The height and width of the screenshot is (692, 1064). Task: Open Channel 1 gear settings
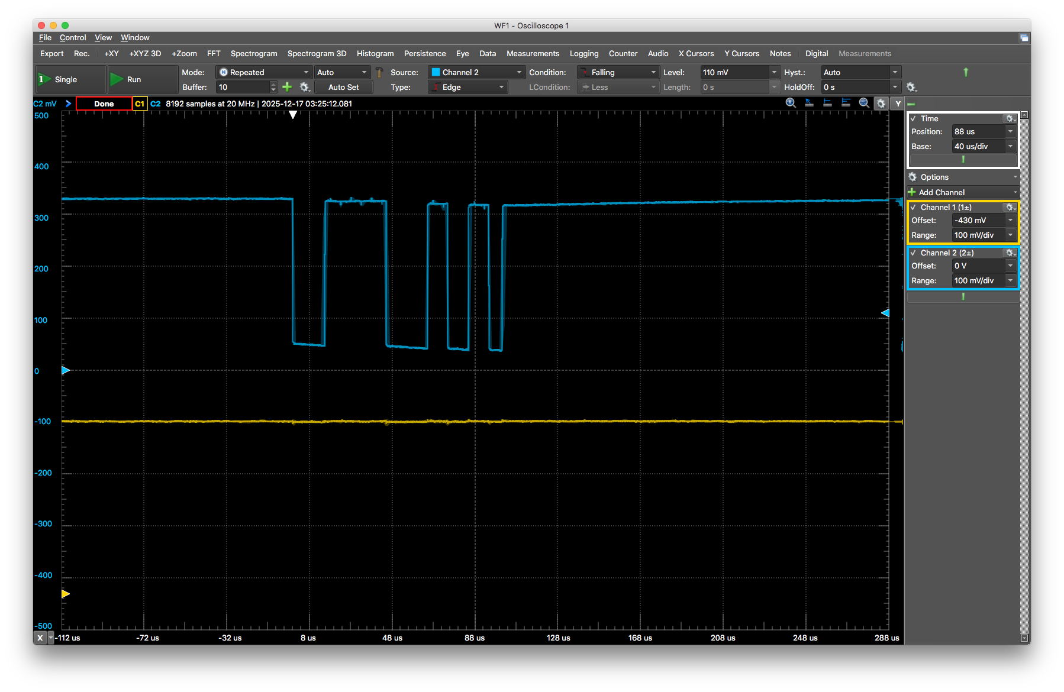pyautogui.click(x=1010, y=207)
